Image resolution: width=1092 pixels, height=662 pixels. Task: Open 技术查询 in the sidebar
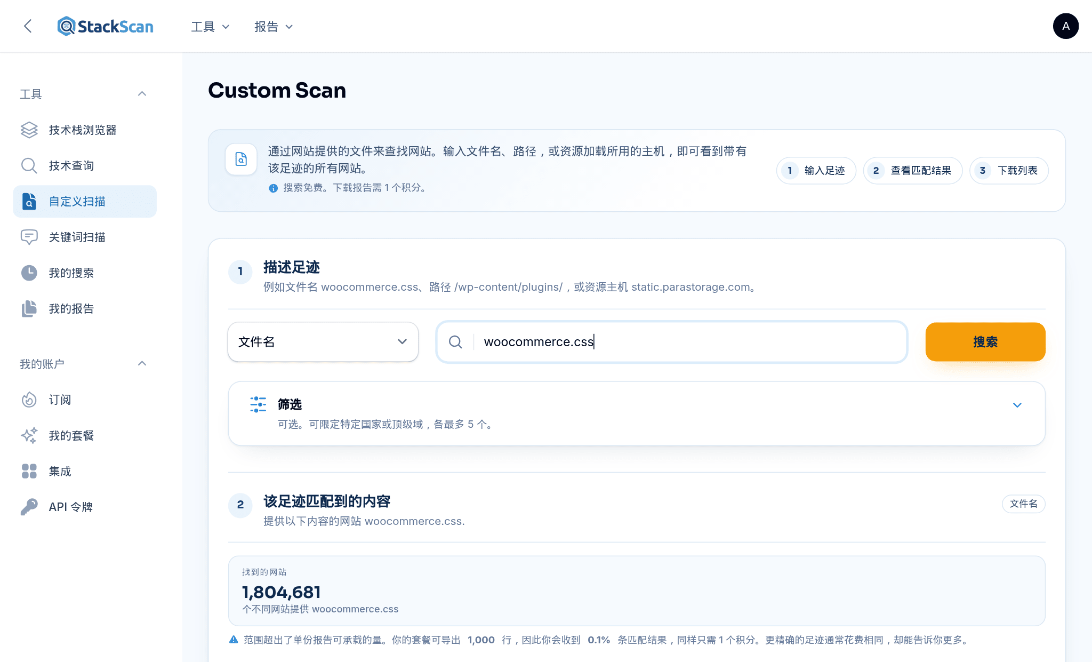pyautogui.click(x=85, y=166)
